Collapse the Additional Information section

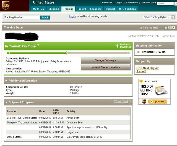click(6, 80)
